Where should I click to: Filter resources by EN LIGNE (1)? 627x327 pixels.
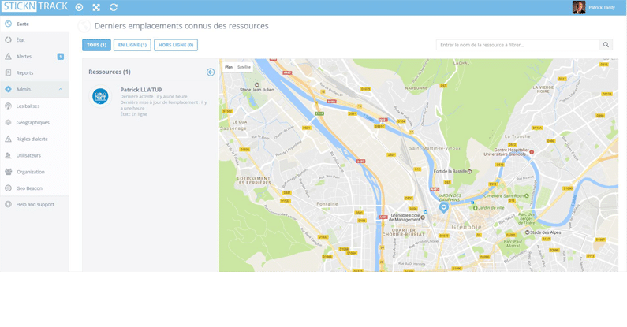click(x=132, y=45)
